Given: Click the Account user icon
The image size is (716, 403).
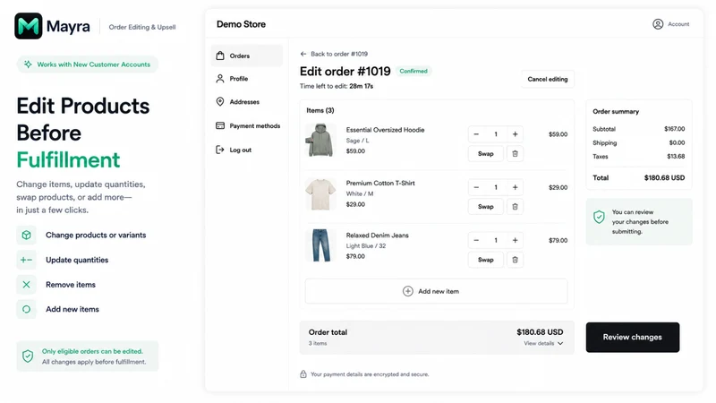Looking at the screenshot, I should pyautogui.click(x=658, y=24).
